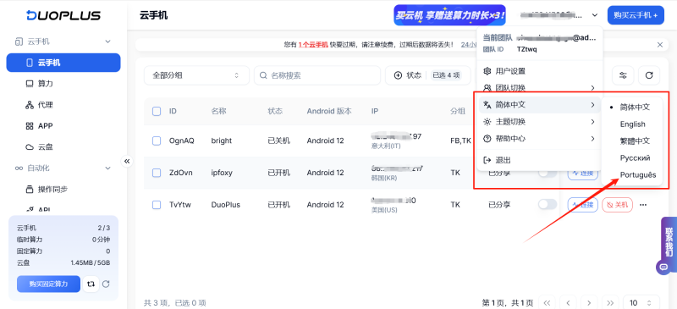Screen dimensions: 677x309
Task: Open the 全部分组 group dropdown
Action: (196, 75)
